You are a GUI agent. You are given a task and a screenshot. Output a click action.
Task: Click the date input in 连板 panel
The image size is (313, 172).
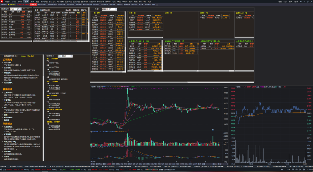[108, 9]
